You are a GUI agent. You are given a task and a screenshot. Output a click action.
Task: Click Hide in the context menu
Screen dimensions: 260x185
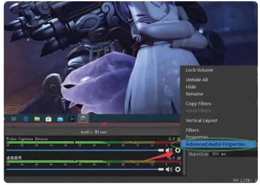(x=191, y=87)
